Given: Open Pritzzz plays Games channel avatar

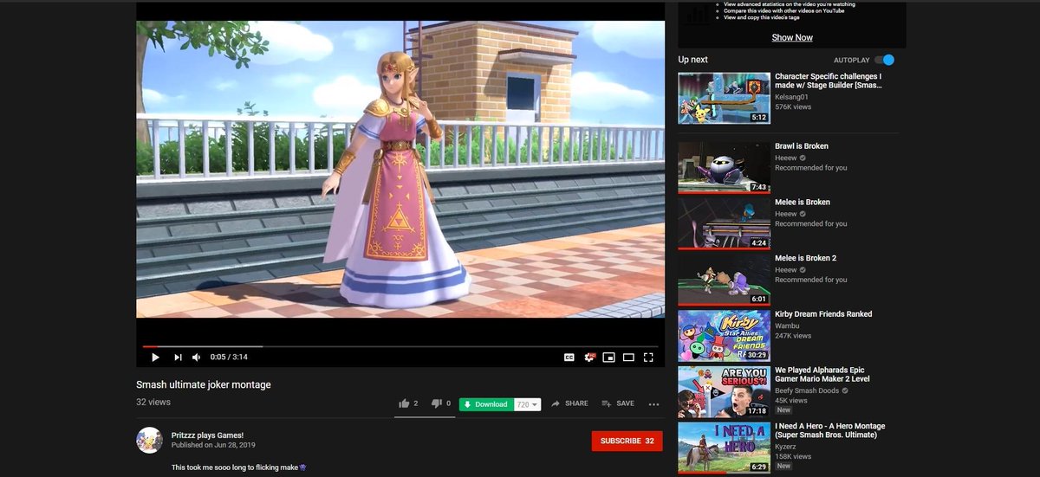Looking at the screenshot, I should (150, 440).
